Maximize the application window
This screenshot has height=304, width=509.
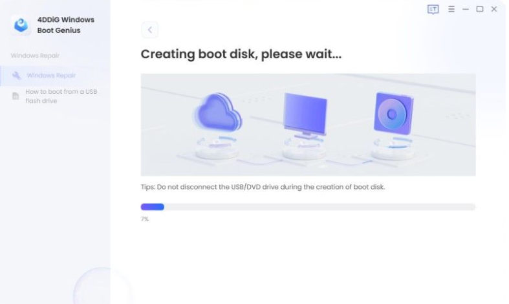pos(480,9)
